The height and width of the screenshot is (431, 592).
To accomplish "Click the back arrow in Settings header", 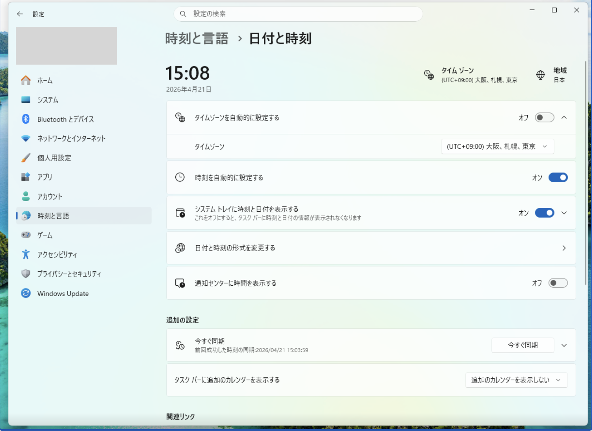I will [20, 14].
